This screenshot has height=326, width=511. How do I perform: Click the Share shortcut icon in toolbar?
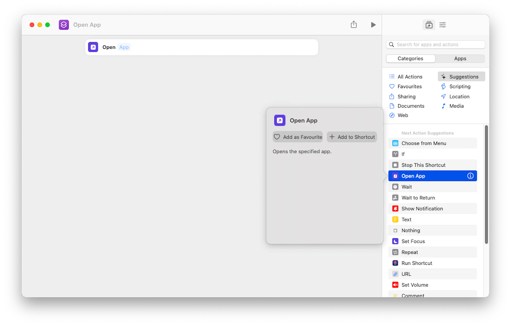[x=354, y=24]
